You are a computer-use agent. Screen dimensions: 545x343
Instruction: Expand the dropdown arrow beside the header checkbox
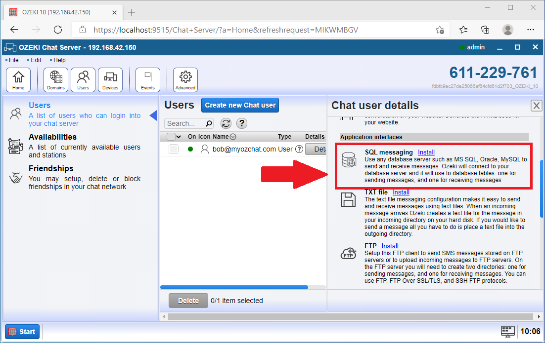coord(178,136)
